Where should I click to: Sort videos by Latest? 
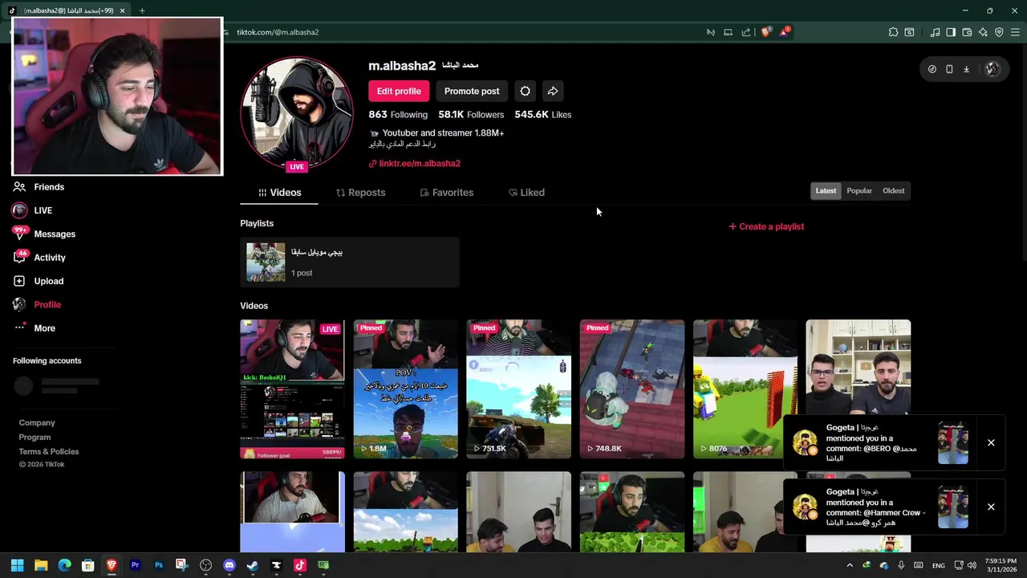(826, 191)
